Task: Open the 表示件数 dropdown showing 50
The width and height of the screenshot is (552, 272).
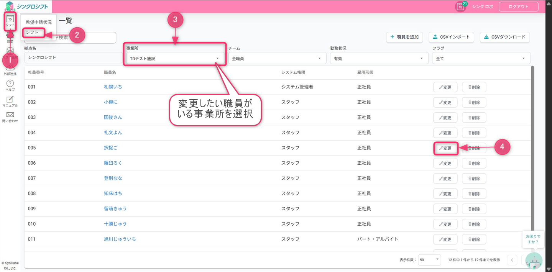Action: [429, 260]
